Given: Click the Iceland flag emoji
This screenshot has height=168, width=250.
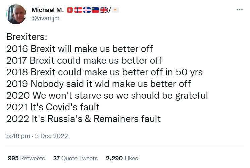Looking at the screenshot, I should tap(87, 10).
